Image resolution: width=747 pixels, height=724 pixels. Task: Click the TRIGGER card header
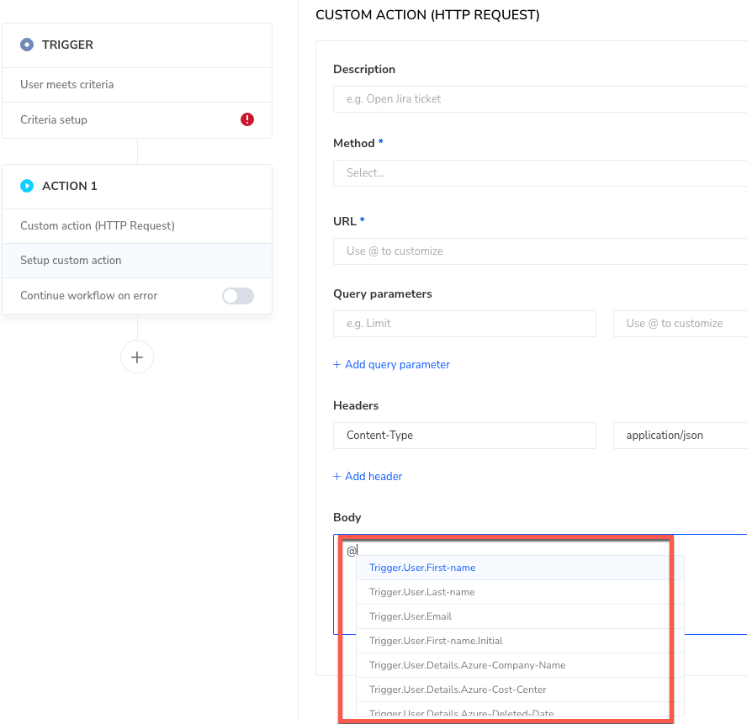(137, 45)
